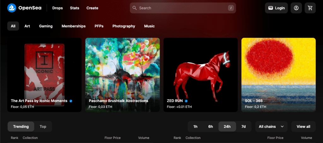323x143 pixels.
Task: Select the 7d time range
Action: [244, 127]
